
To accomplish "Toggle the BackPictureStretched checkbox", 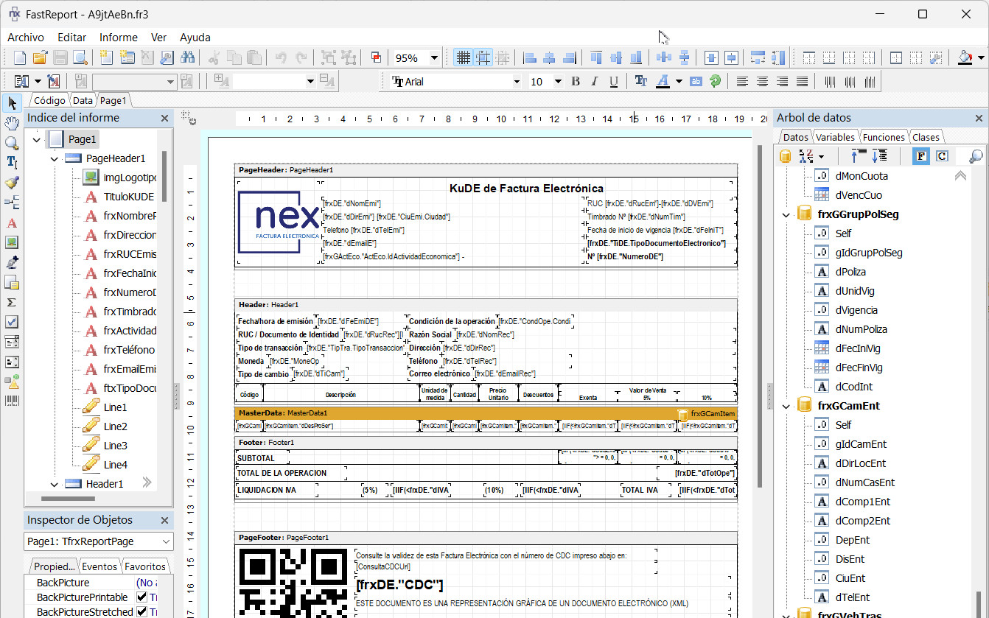I will [x=142, y=612].
